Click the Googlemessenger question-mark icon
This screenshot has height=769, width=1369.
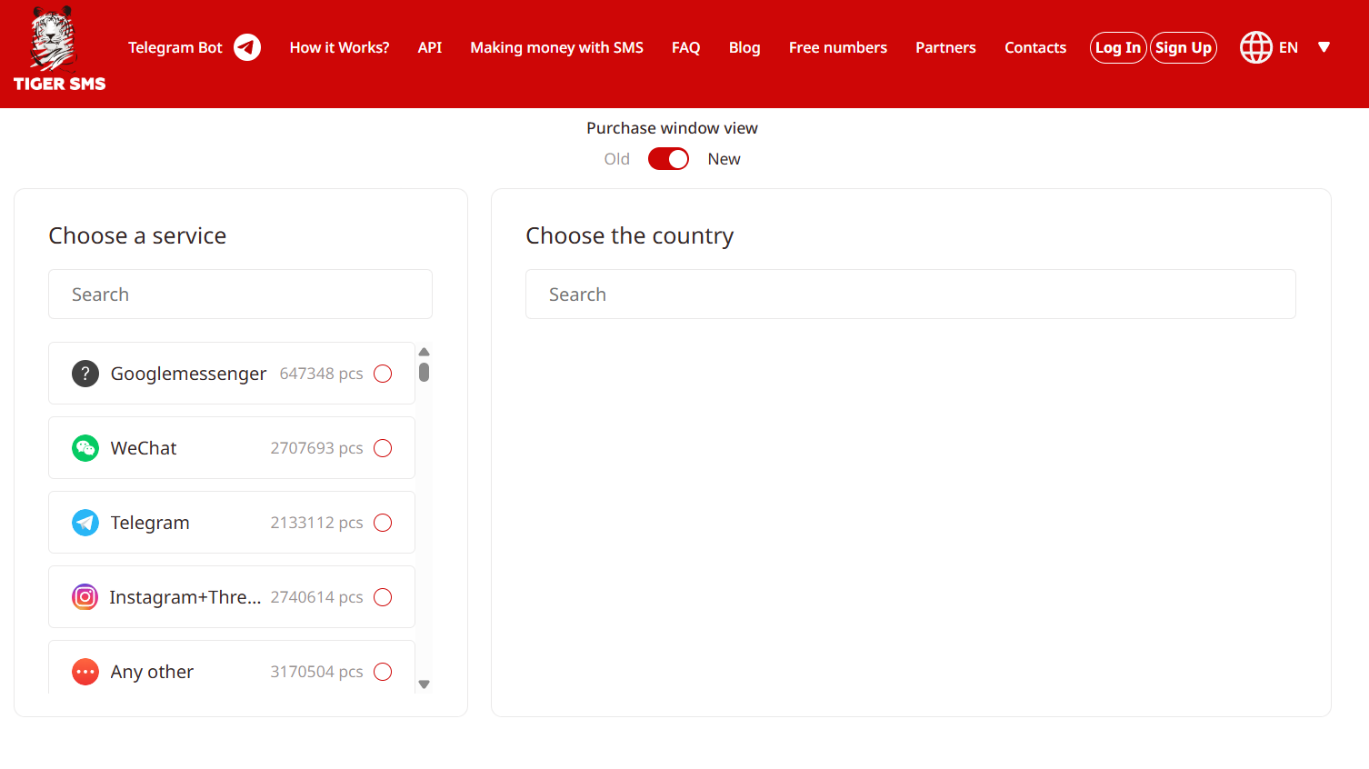tap(85, 374)
